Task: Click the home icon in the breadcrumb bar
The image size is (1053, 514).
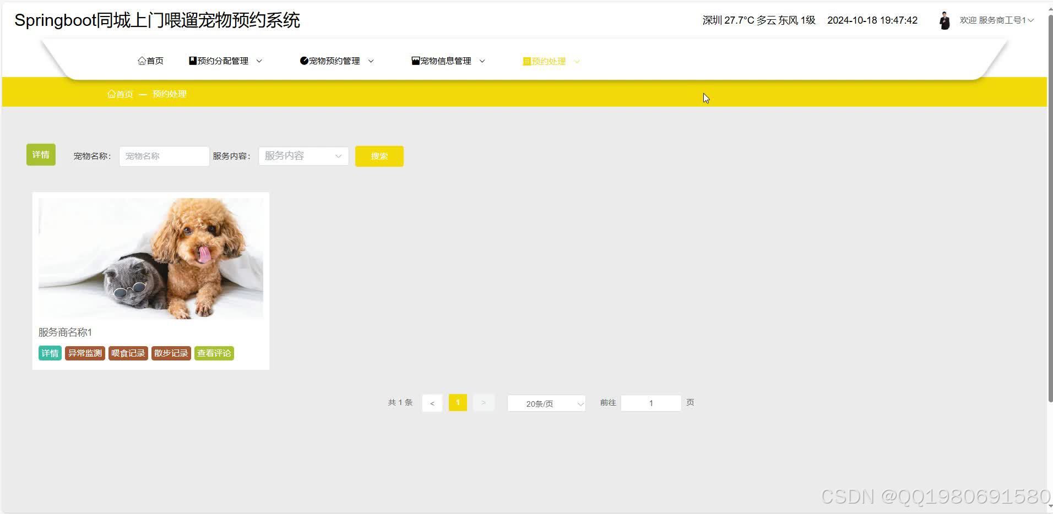Action: [111, 94]
